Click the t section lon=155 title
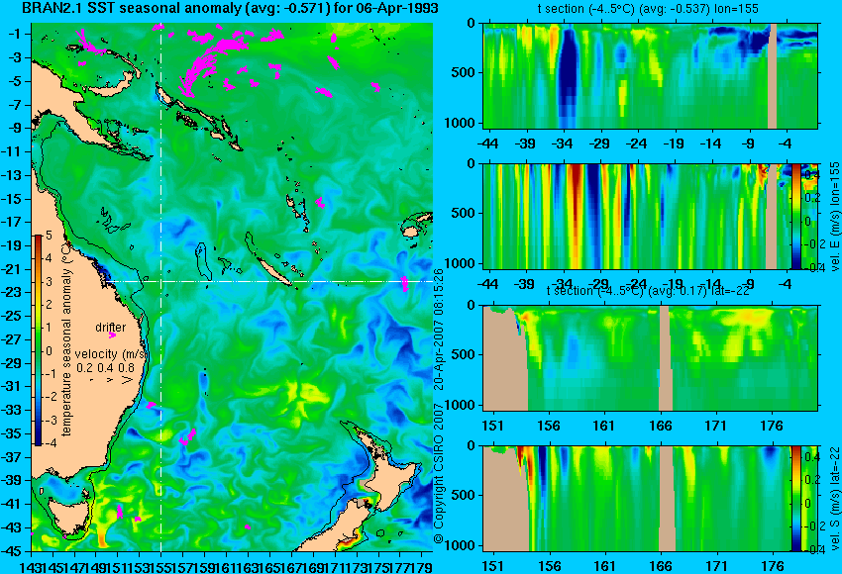The height and width of the screenshot is (574, 842). (x=648, y=9)
